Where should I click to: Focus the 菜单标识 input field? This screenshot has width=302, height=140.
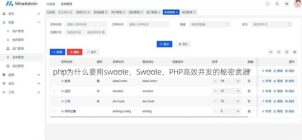148,24
